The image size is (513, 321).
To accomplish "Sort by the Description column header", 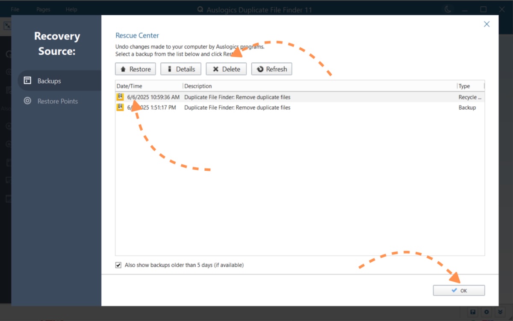I will [320, 86].
